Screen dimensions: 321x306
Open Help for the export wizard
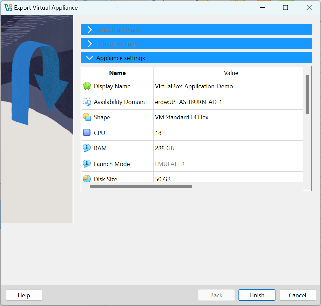point(24,295)
